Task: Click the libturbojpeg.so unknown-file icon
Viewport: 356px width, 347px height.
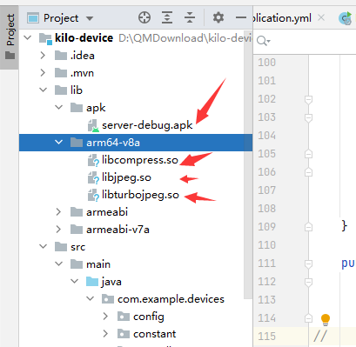Action: tap(93, 195)
